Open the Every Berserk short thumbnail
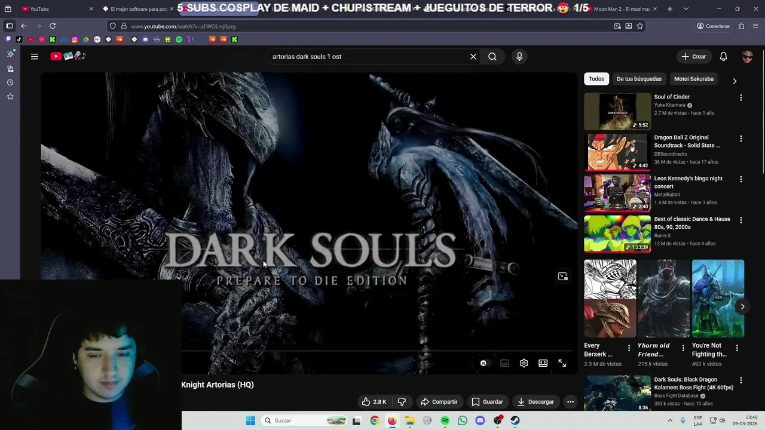 (x=610, y=299)
